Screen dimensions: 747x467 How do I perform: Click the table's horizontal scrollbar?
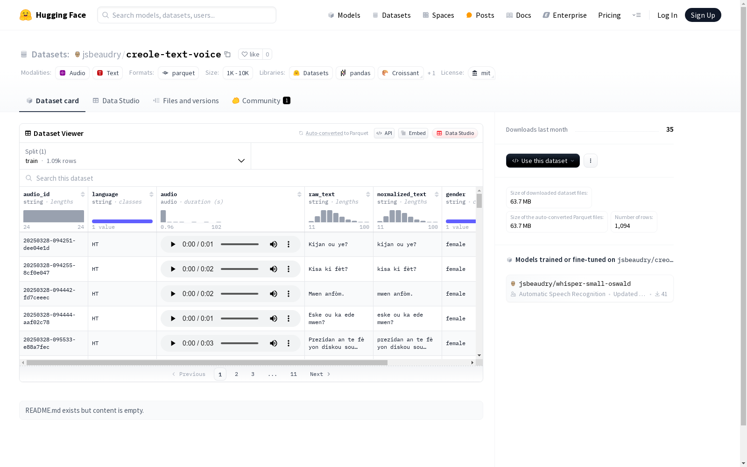[x=207, y=362]
